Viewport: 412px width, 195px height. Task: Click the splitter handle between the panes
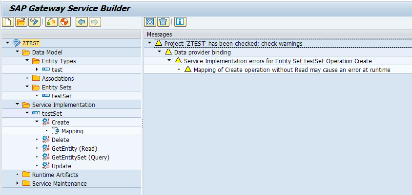[143, 124]
